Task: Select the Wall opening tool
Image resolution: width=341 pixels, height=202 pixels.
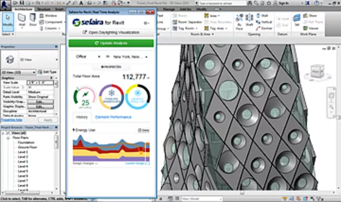Action: (x=262, y=16)
